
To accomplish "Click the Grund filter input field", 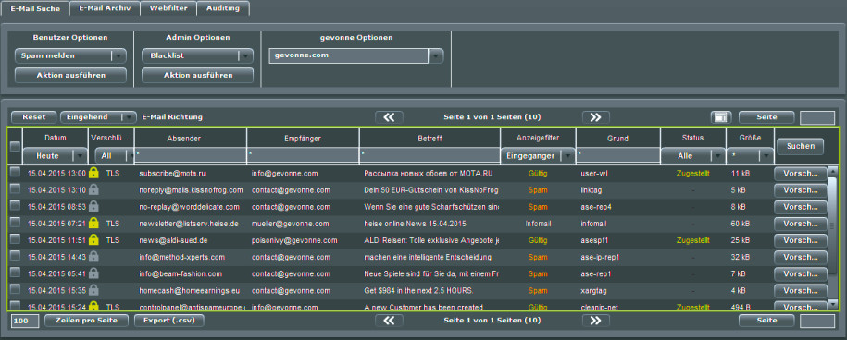I will click(x=618, y=156).
